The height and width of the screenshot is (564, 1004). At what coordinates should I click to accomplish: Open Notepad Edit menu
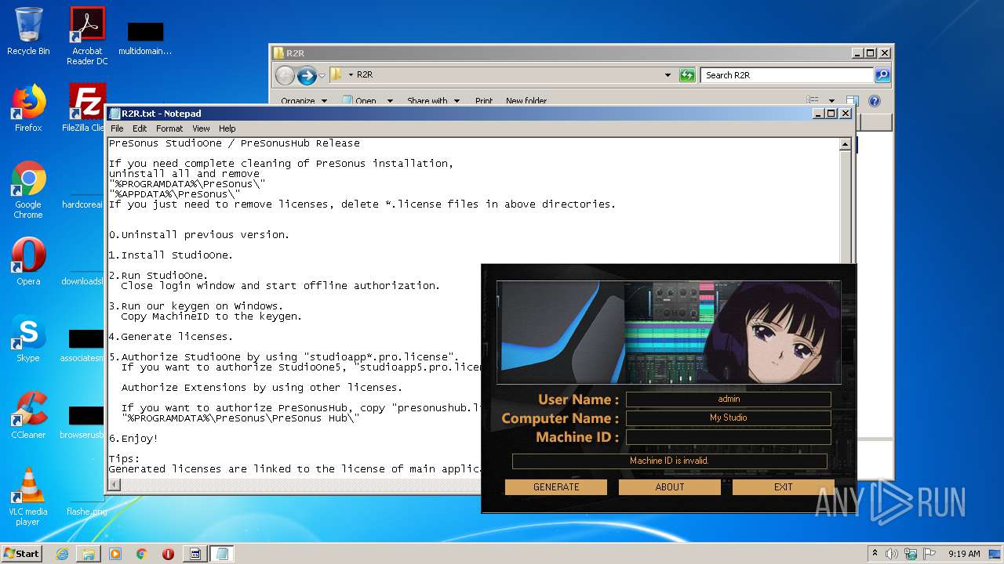point(140,128)
